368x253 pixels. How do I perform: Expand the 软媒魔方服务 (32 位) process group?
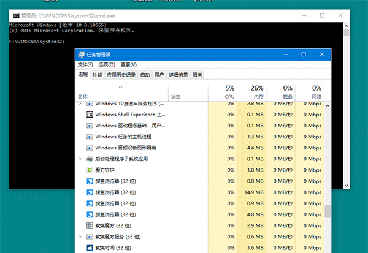click(x=80, y=237)
